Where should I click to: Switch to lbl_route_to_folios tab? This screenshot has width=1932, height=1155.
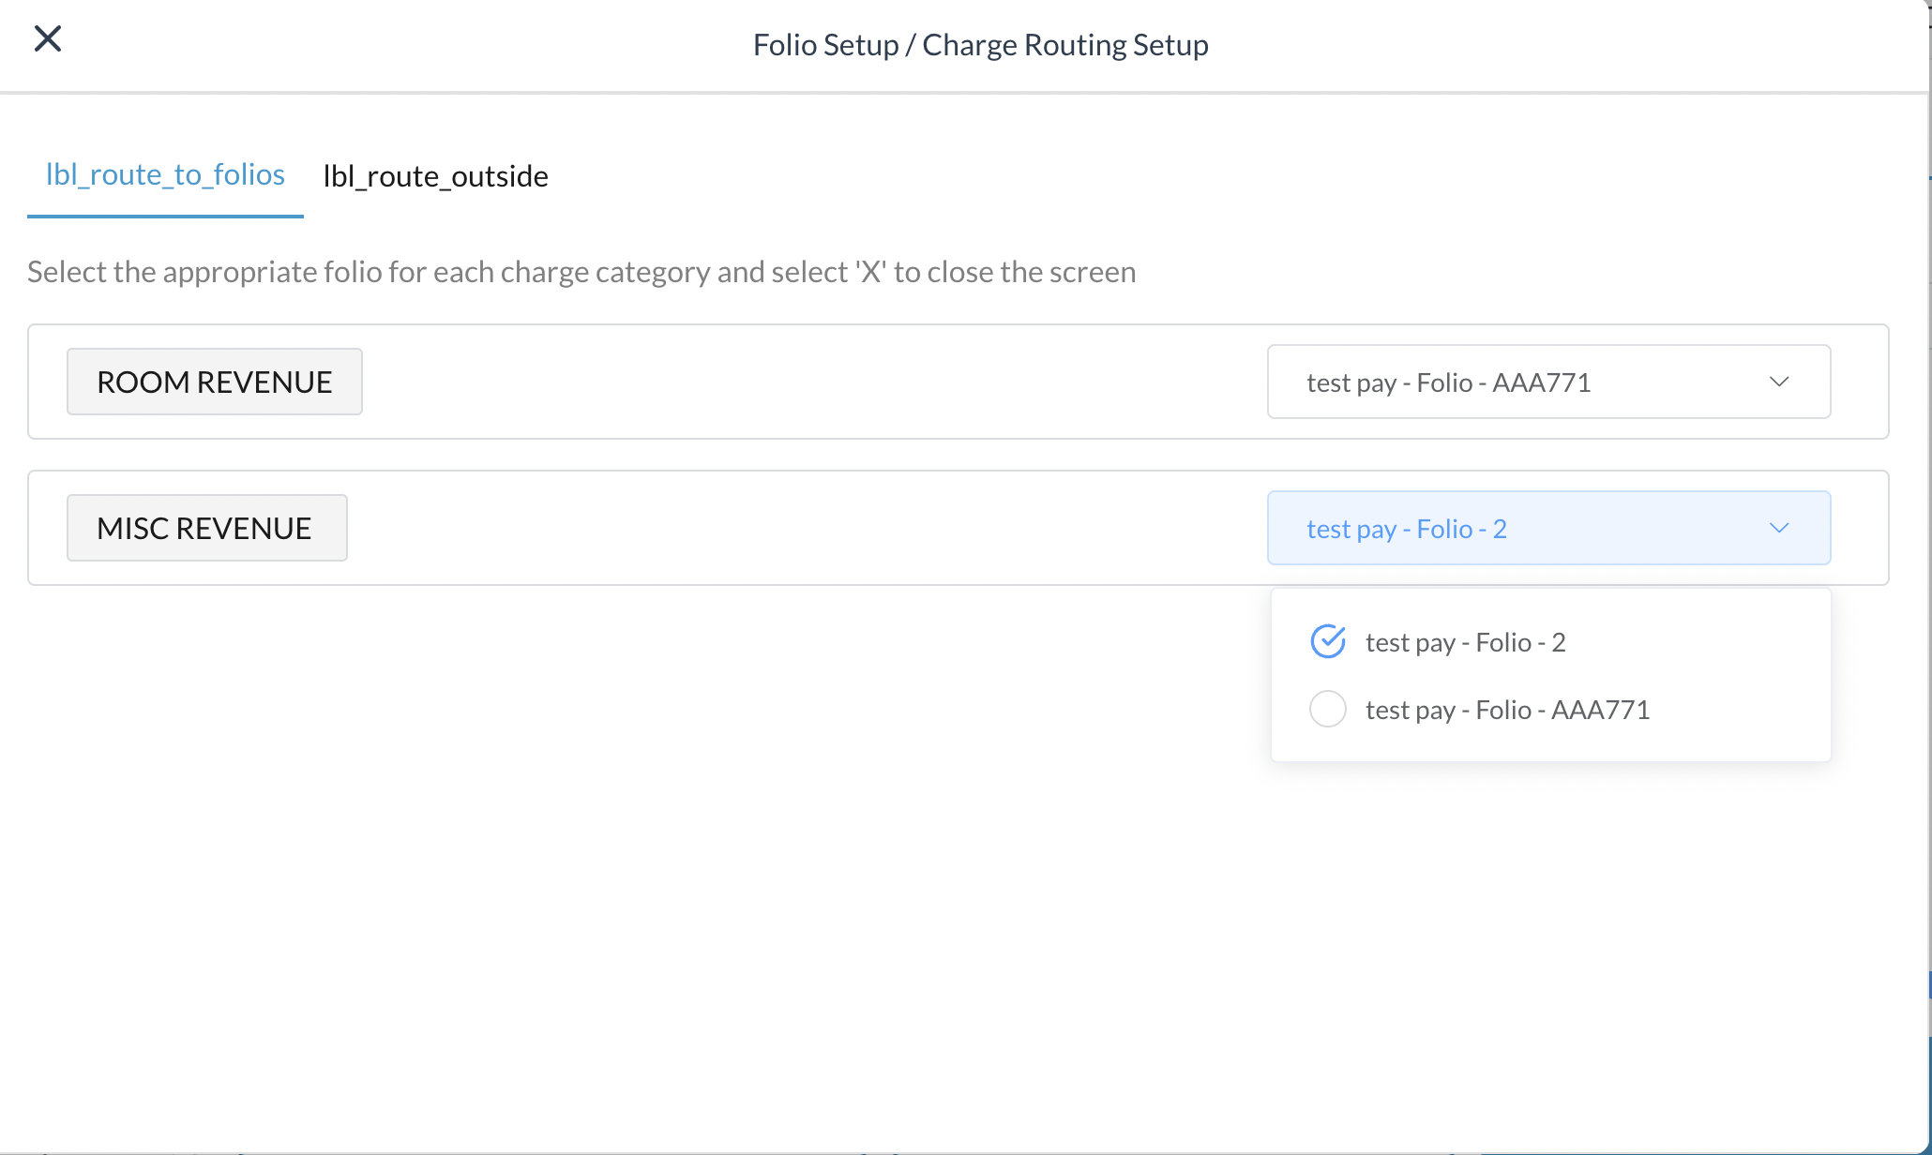pyautogui.click(x=165, y=174)
